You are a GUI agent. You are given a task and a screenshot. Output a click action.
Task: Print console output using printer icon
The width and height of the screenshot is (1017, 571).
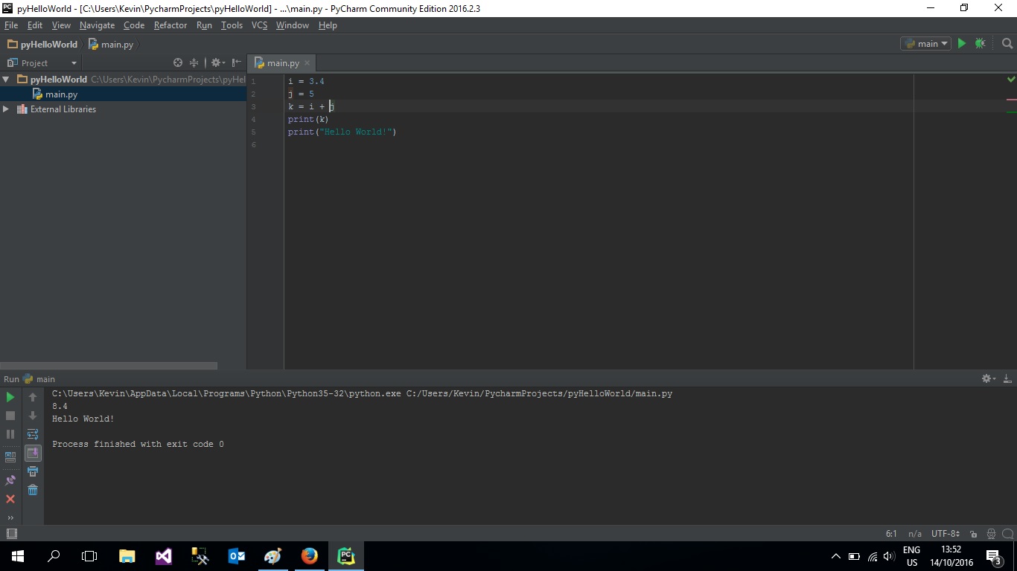pyautogui.click(x=33, y=471)
